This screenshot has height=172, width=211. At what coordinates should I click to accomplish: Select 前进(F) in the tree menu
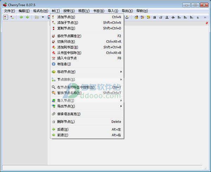pos(87,135)
